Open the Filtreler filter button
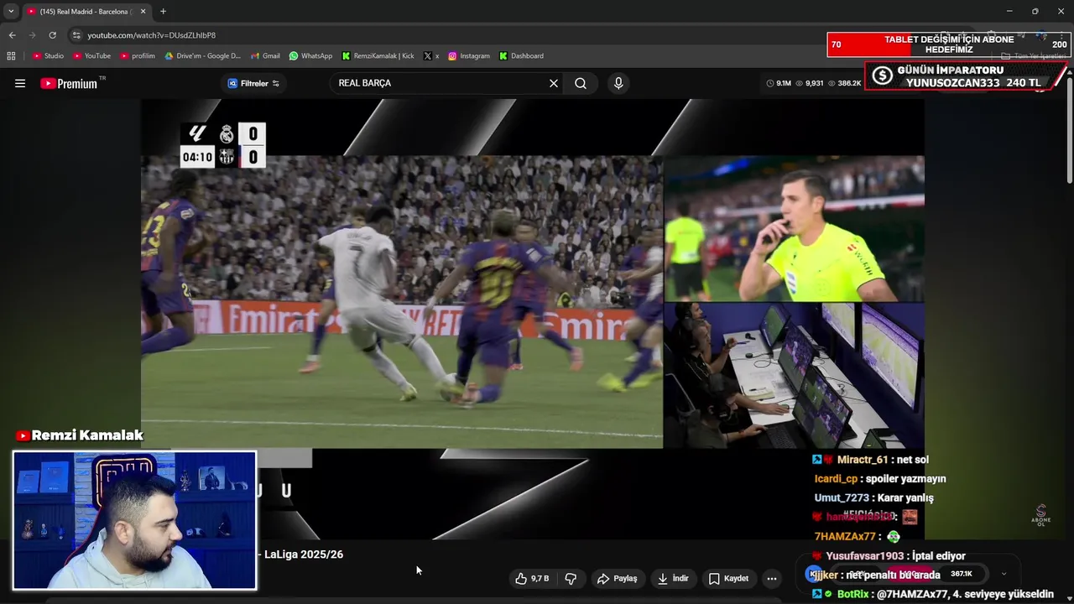This screenshot has width=1074, height=604. click(253, 83)
